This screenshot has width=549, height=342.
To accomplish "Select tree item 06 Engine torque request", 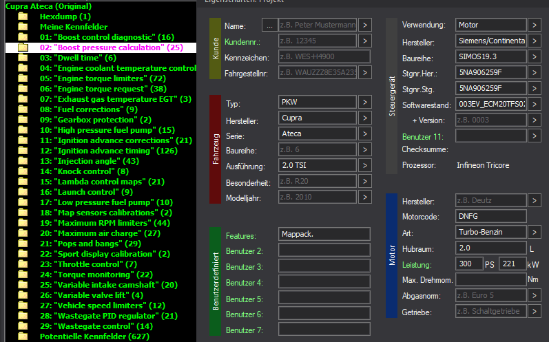I will 103,89.
